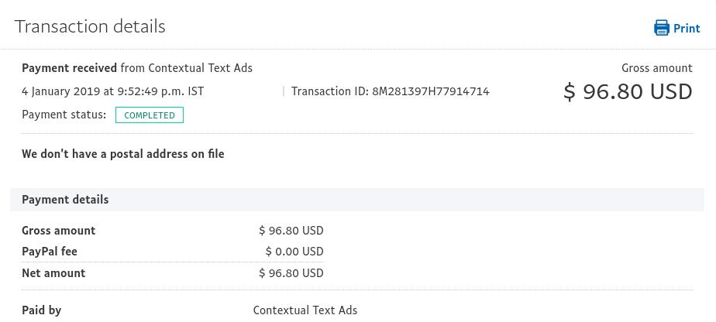Viewport: 716px width, 322px height.
Task: Click the Net amount row label
Action: tap(53, 272)
